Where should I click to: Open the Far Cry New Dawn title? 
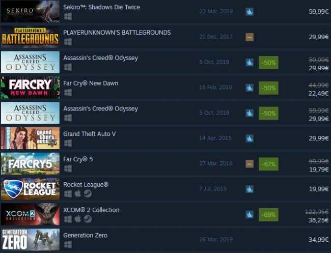point(91,83)
